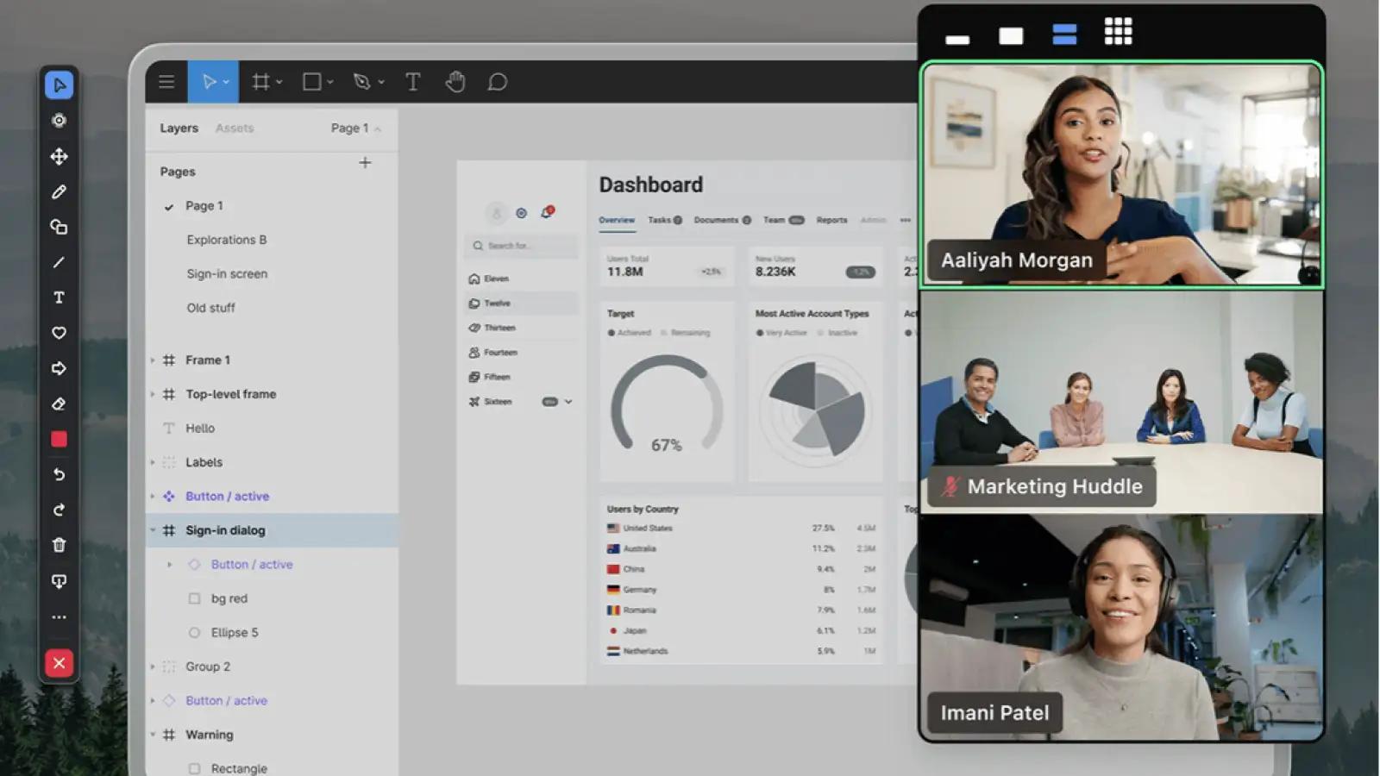The width and height of the screenshot is (1380, 776).
Task: Select the pencil draw annotation tool
Action: pos(59,191)
